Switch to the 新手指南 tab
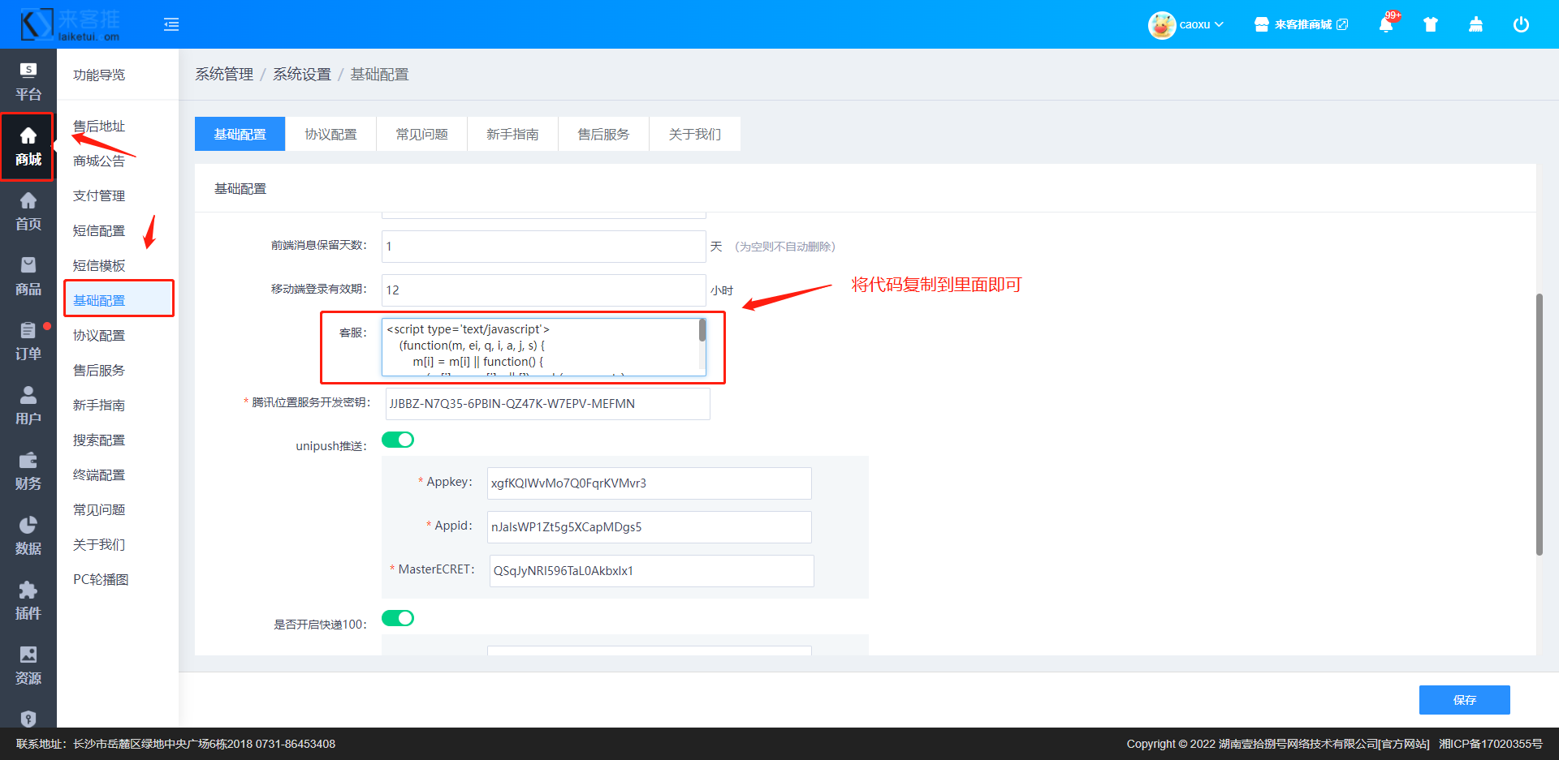Screen dimensions: 1559x760 (x=512, y=134)
